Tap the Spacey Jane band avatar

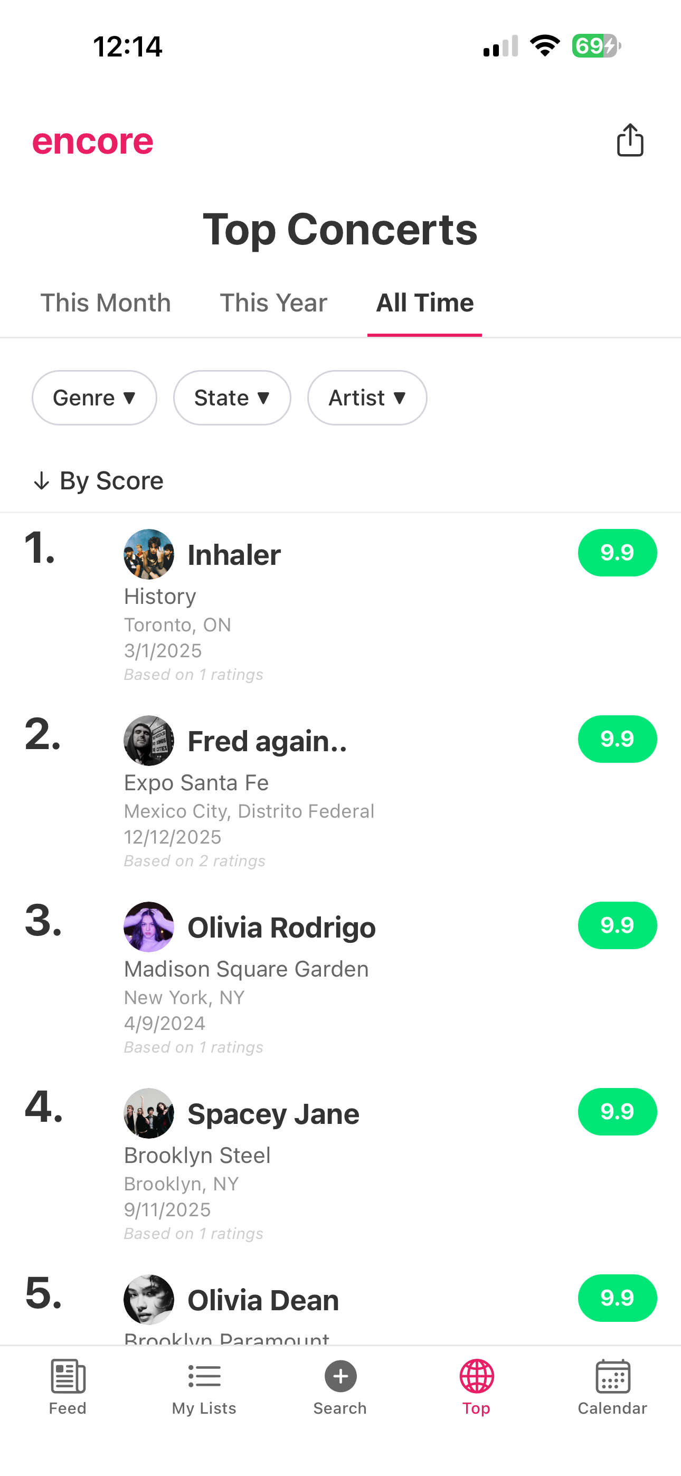click(x=149, y=1113)
